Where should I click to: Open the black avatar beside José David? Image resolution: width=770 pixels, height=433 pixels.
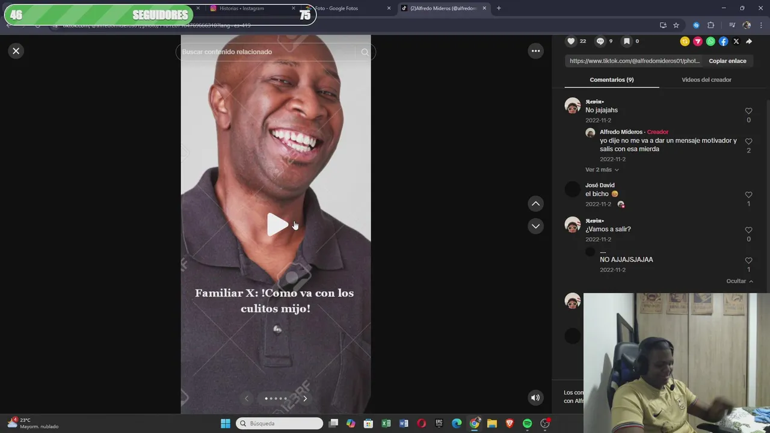[573, 189]
